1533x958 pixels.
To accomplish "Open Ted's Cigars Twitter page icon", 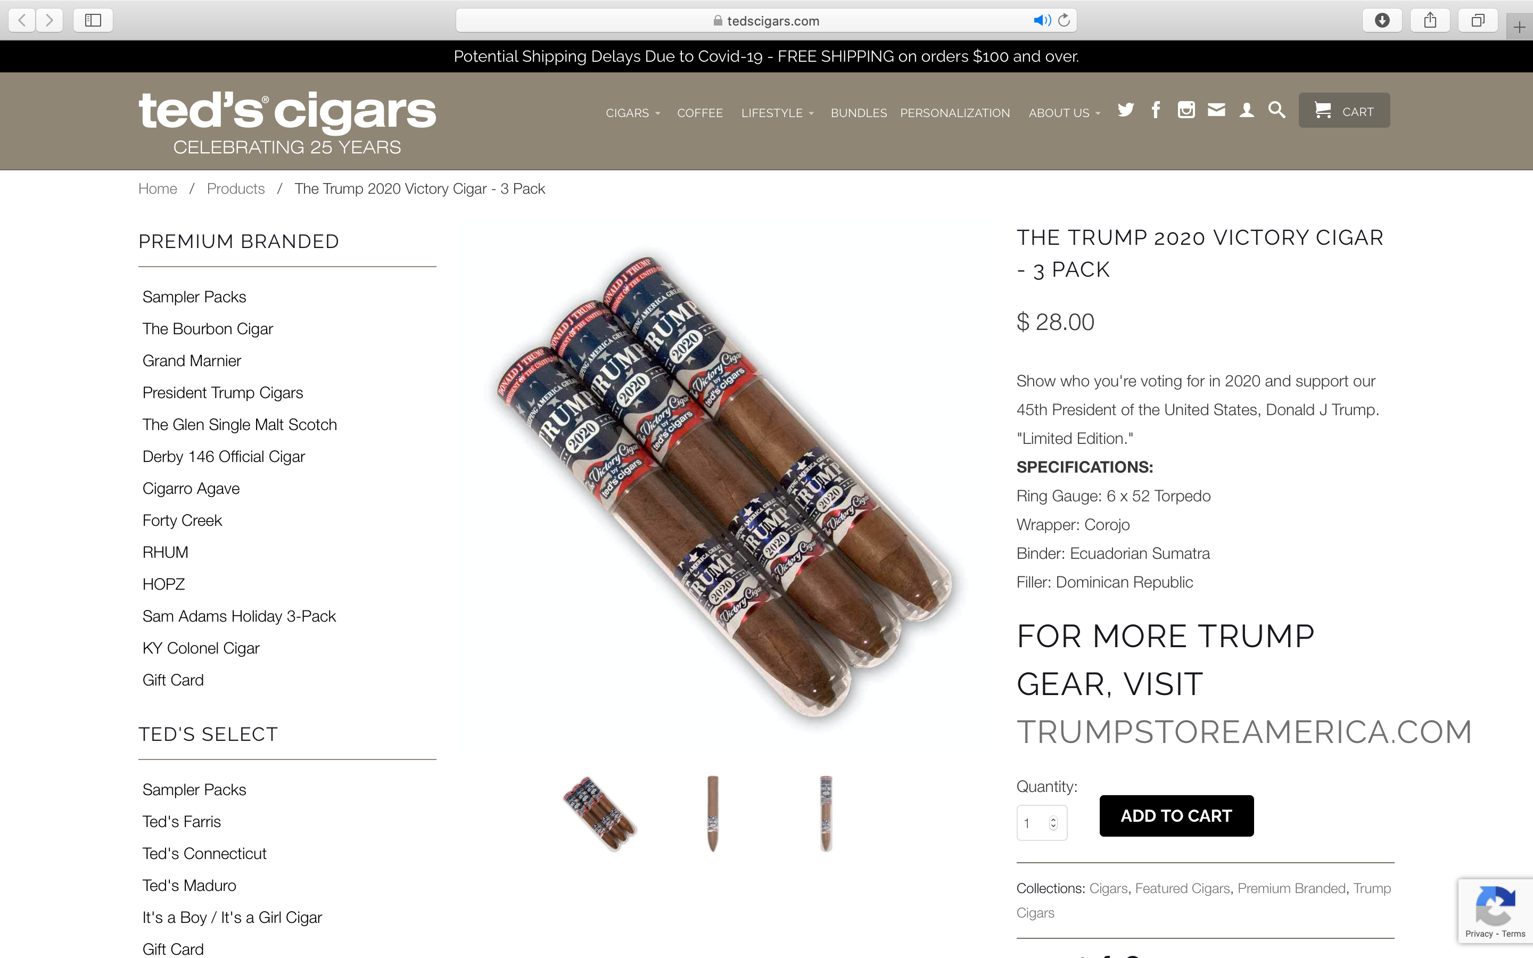I will point(1126,110).
